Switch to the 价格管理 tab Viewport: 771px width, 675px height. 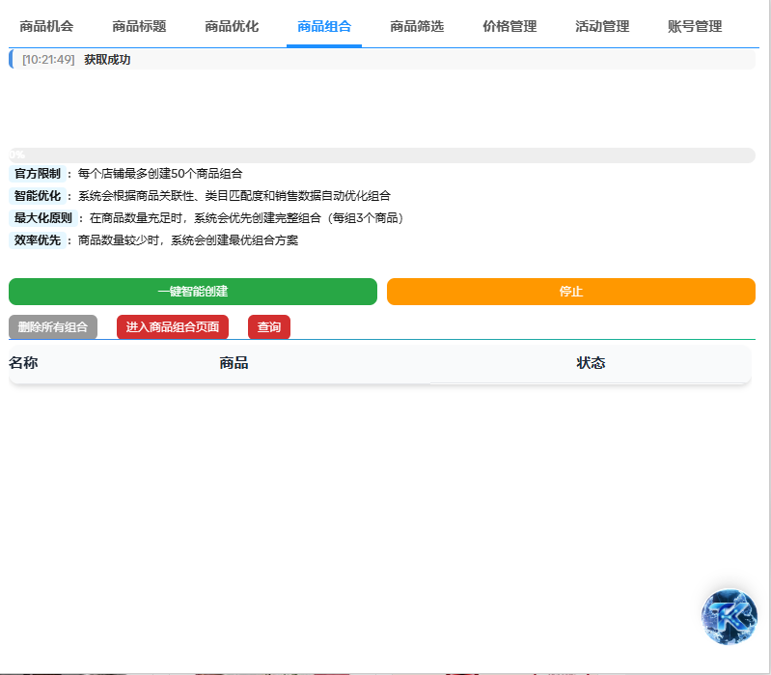pos(509,26)
